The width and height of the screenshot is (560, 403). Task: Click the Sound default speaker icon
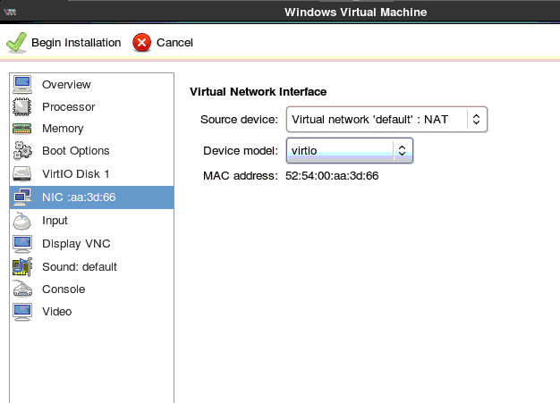pyautogui.click(x=23, y=266)
